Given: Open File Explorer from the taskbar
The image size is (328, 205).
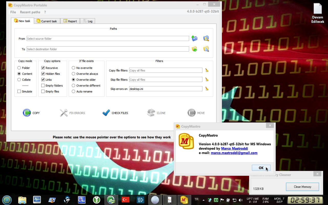Looking at the screenshot, I should pos(22,200).
